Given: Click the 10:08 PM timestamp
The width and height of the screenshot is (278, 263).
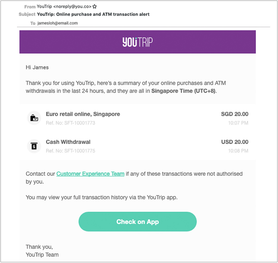Looking at the screenshot, I should 238,151.
